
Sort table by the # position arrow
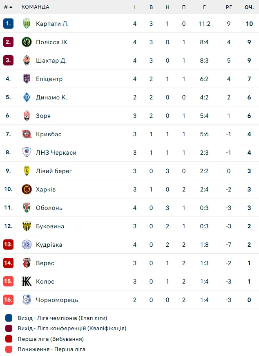9,7
